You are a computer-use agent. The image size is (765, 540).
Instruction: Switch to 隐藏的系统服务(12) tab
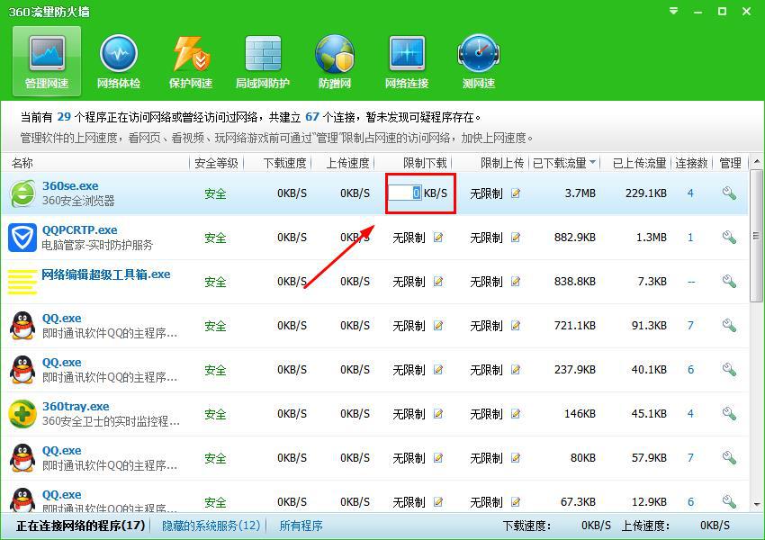(211, 526)
